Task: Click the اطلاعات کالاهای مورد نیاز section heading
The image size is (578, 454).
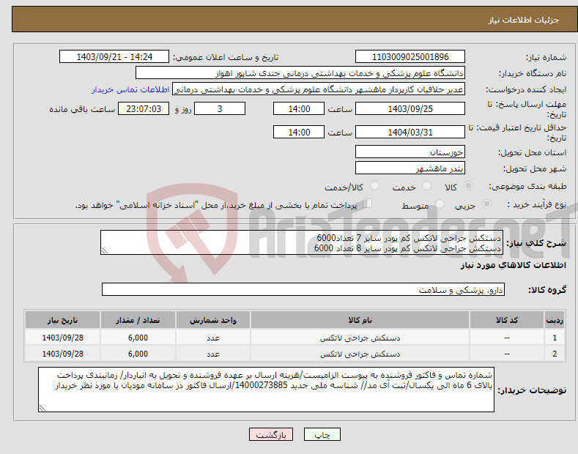Action: pyautogui.click(x=513, y=265)
